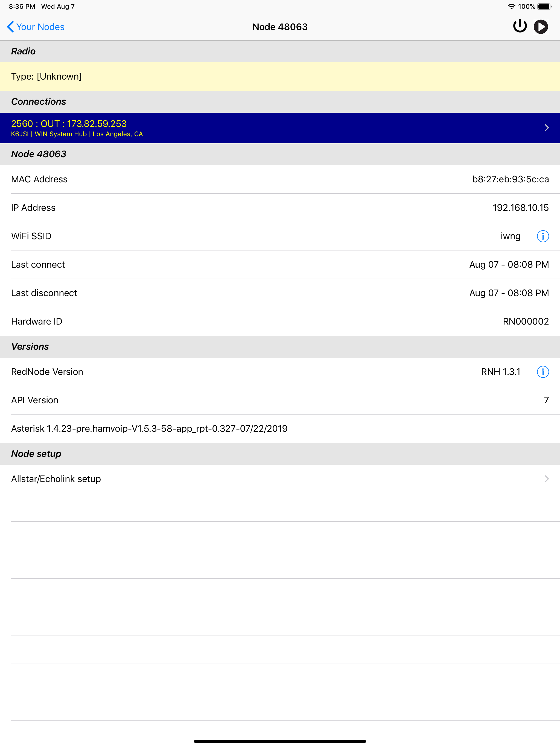Tap the back chevron arrow icon

(x=10, y=27)
